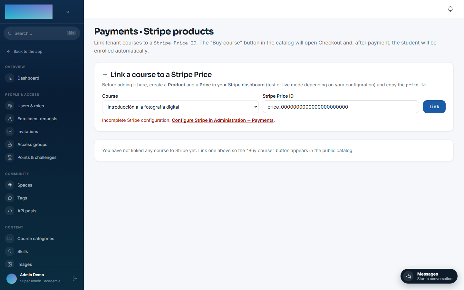Click the Points & challenges trophy icon
This screenshot has width=464, height=290.
[10, 158]
